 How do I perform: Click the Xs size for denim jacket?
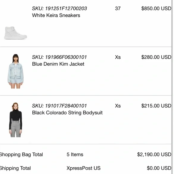118,57
